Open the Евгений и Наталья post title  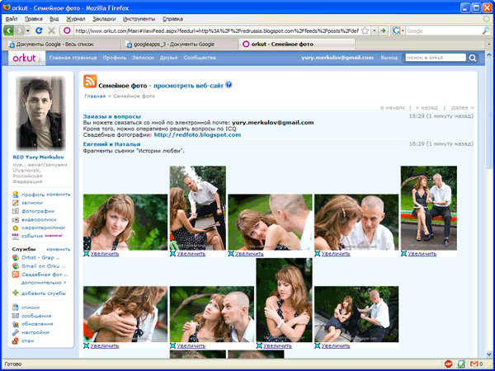coord(111,144)
